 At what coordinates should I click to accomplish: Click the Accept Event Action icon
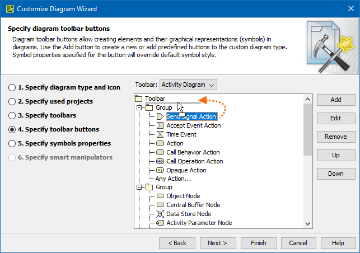pos(160,125)
